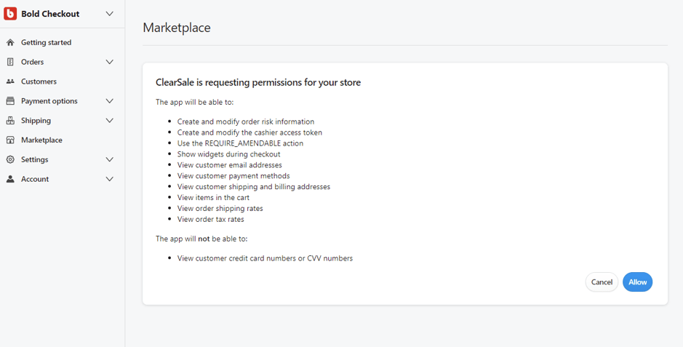The width and height of the screenshot is (683, 347).
Task: Click the Getting started home icon
Action: click(10, 42)
